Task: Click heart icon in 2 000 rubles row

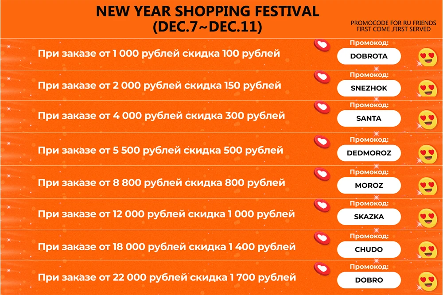Action: coord(322,77)
